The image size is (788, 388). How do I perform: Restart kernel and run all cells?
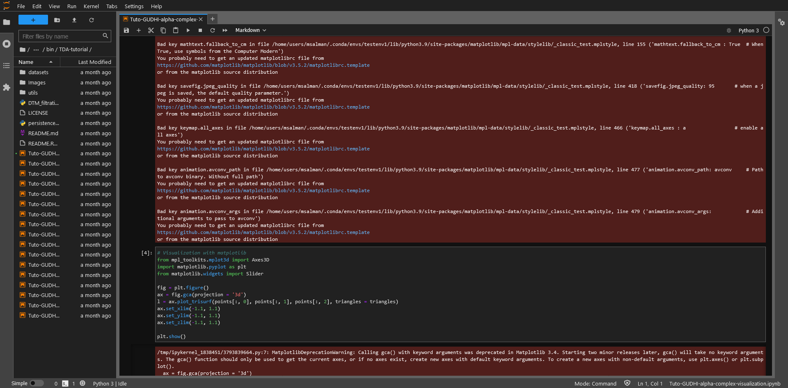coord(225,30)
